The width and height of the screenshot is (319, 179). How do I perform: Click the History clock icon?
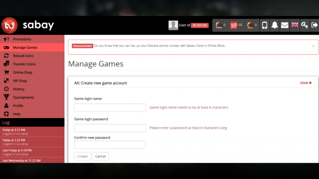6,89
